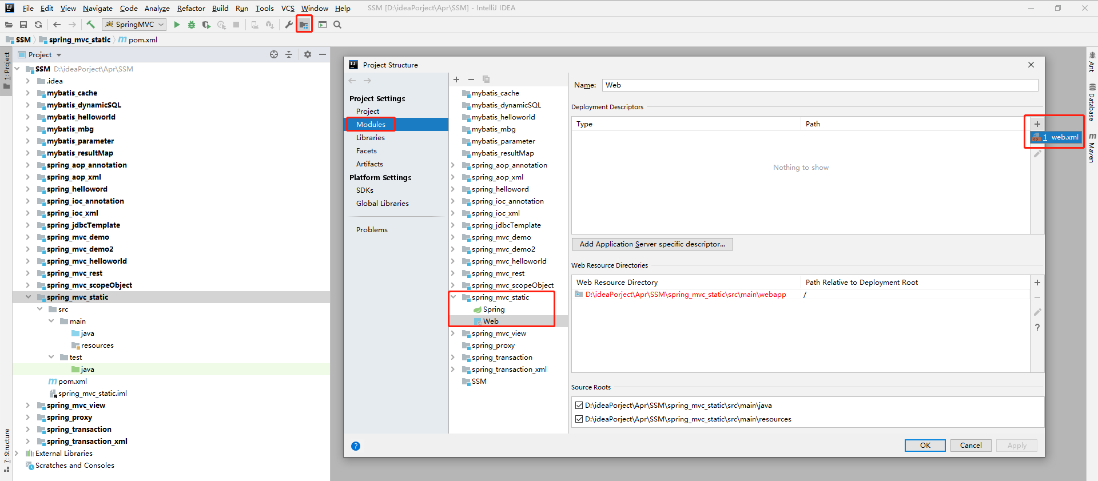This screenshot has width=1098, height=481.
Task: Remove selected module with minus icon
Action: click(x=471, y=79)
